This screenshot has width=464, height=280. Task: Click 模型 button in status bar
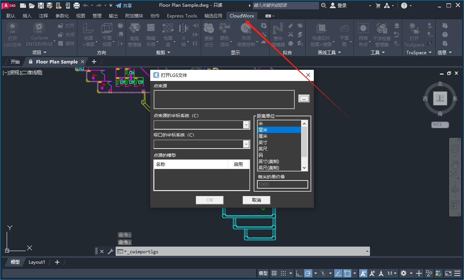[x=263, y=273]
